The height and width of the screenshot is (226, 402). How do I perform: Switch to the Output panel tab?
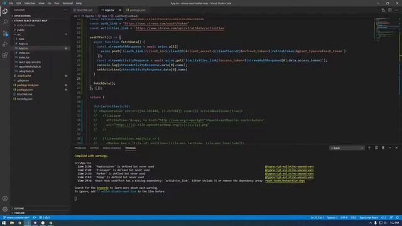coord(94,148)
